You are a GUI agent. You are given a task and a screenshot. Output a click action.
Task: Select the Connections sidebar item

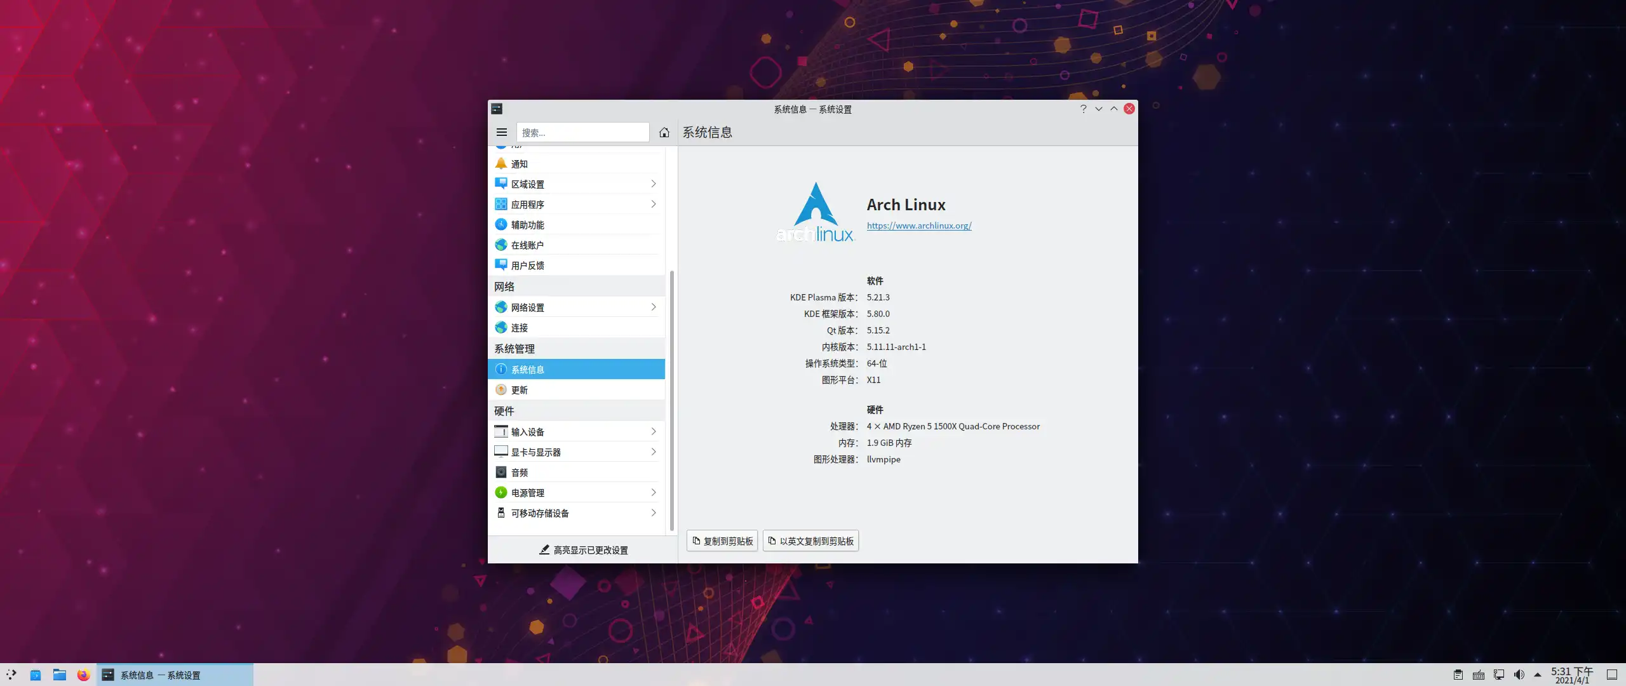tap(519, 328)
